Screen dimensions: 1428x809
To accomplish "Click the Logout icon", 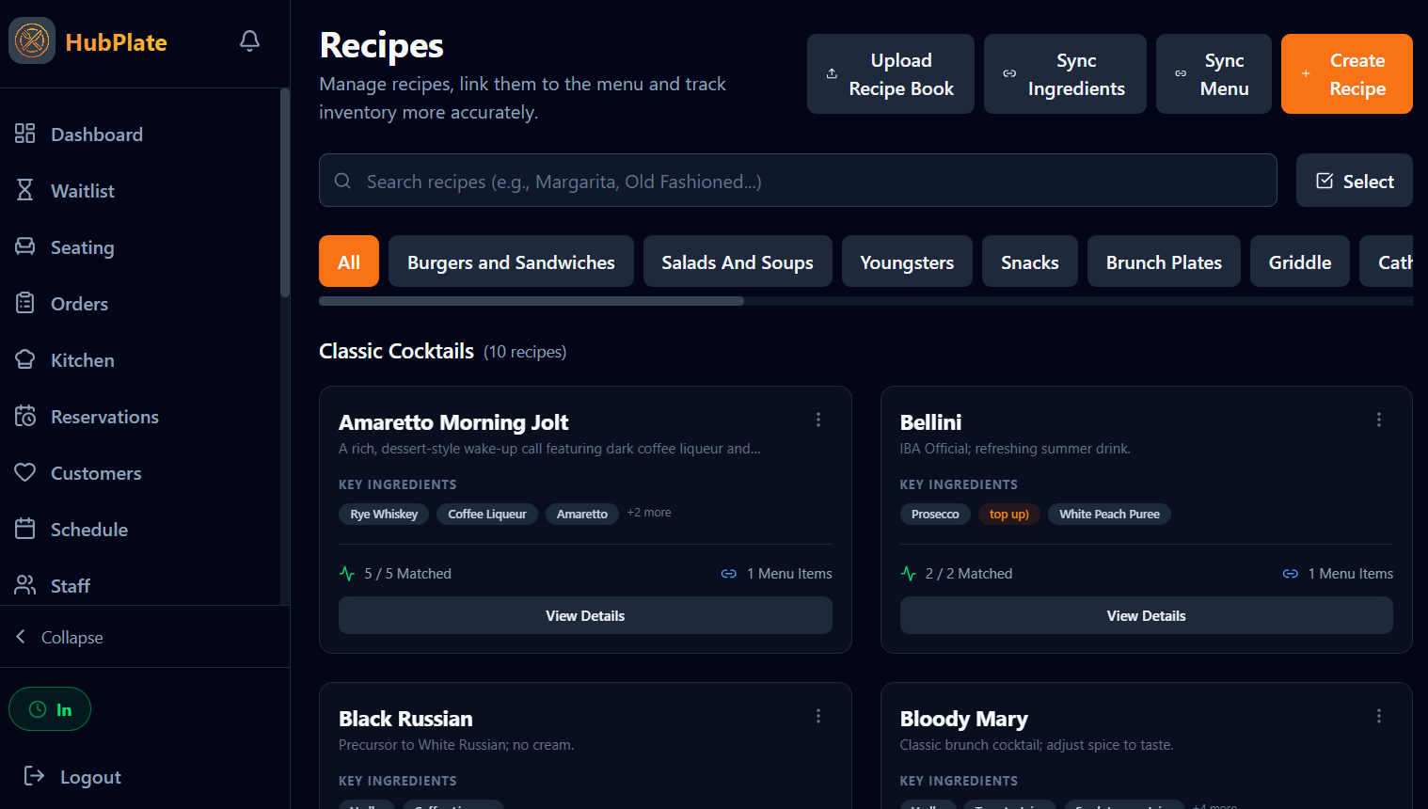I will (34, 776).
